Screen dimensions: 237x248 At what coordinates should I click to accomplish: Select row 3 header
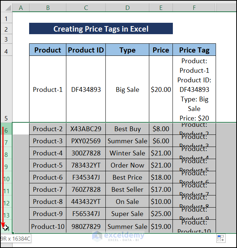point(6,39)
